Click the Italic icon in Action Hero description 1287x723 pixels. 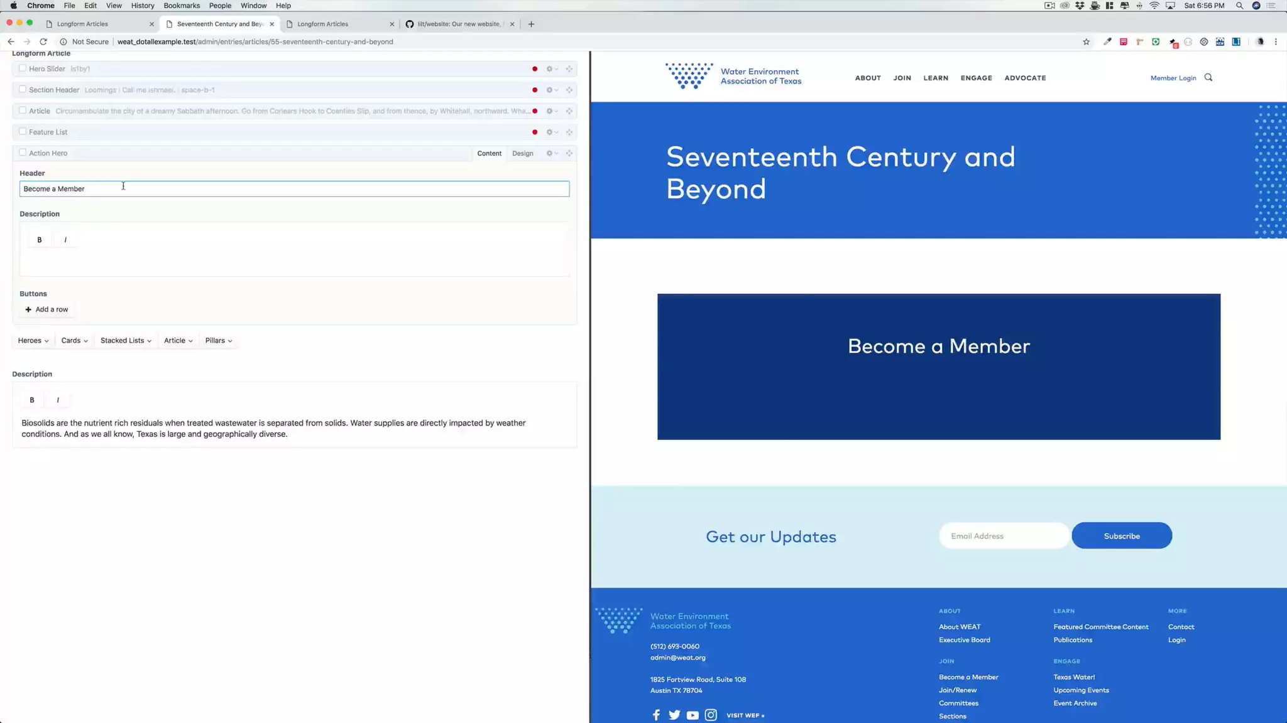(65, 240)
